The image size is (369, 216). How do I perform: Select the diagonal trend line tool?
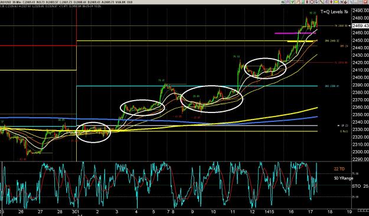[x=321, y=2]
